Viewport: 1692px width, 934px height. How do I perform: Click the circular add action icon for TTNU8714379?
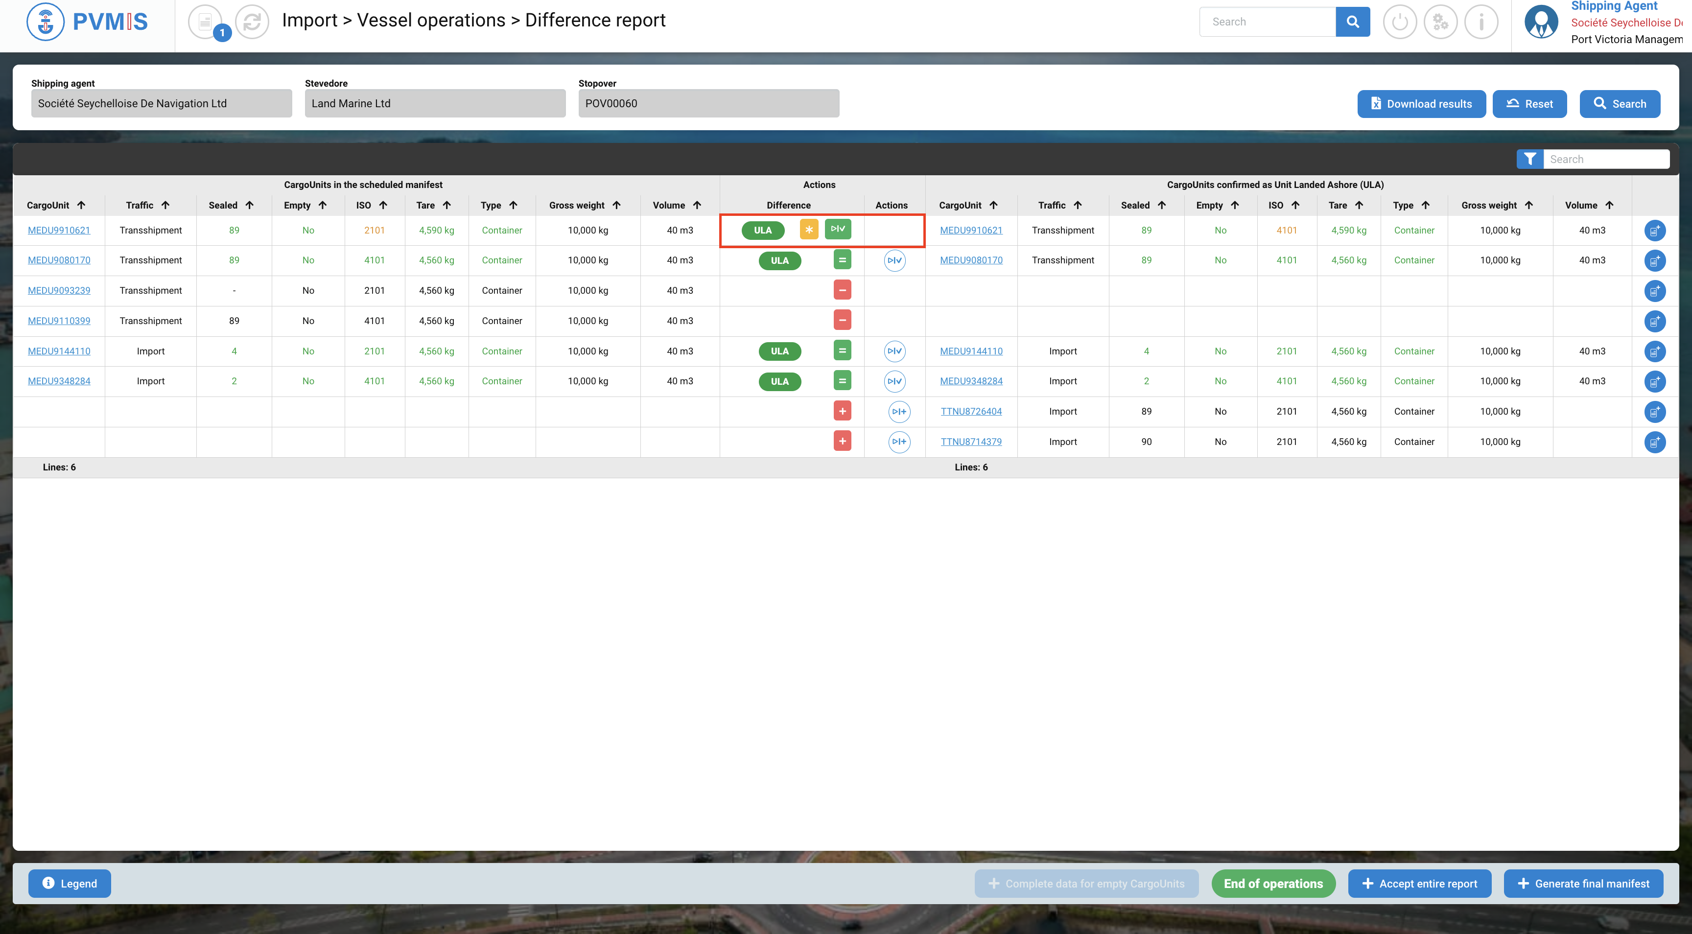click(898, 442)
